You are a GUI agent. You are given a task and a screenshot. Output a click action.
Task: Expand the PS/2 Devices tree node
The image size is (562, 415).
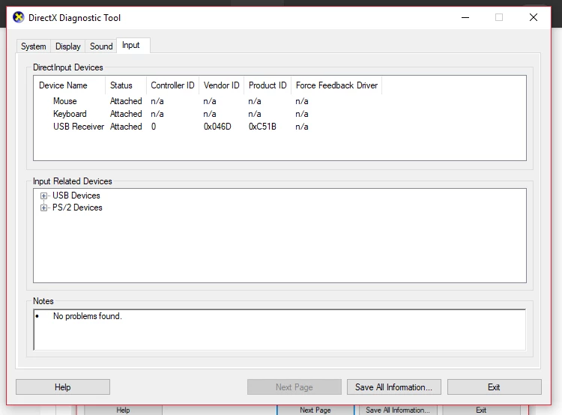pyautogui.click(x=43, y=207)
